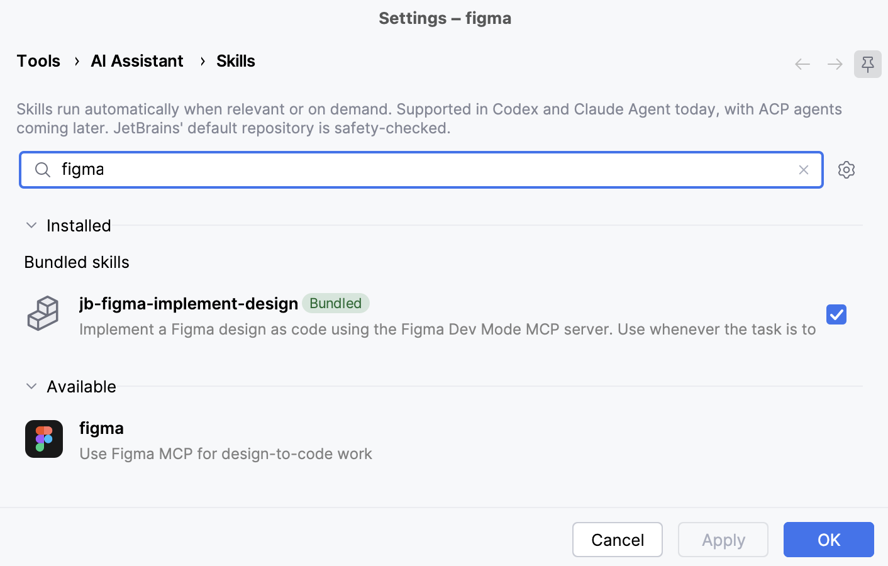Click the Available section label
Viewport: 888px width, 566px height.
click(x=81, y=386)
